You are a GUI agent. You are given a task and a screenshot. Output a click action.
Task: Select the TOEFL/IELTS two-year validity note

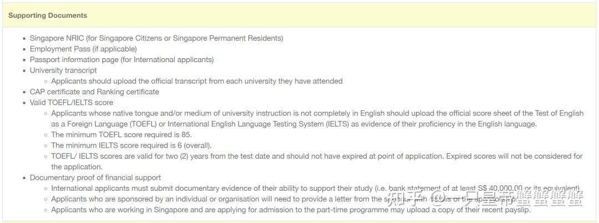[317, 161]
